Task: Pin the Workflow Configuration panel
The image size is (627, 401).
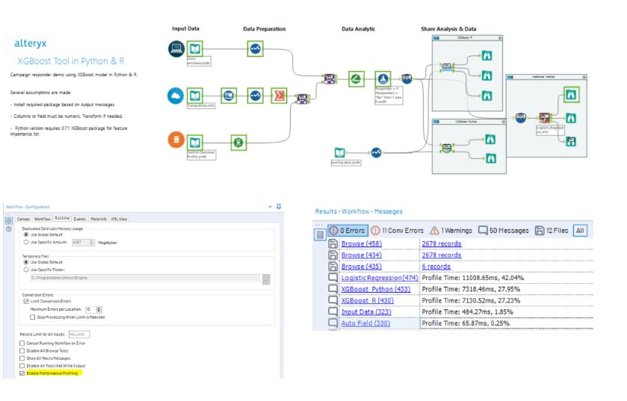Action: (279, 207)
